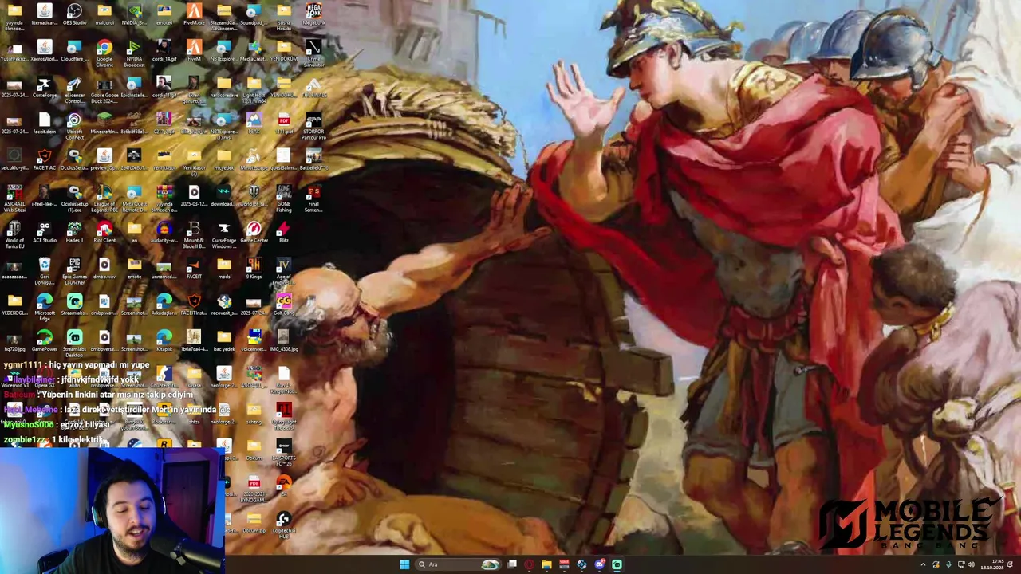This screenshot has width=1021, height=574.
Task: Open the dmbp.wav audio file
Action: click(x=104, y=269)
